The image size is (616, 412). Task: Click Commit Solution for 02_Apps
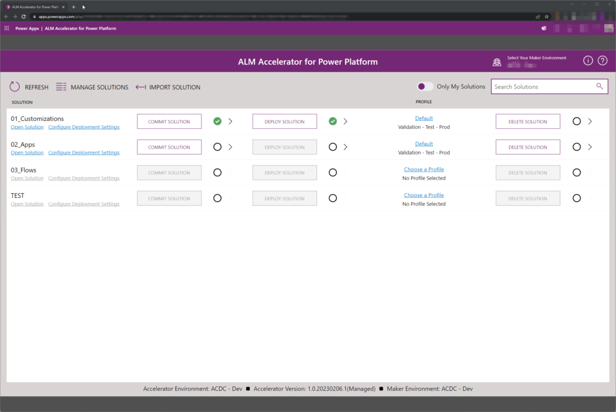(169, 147)
